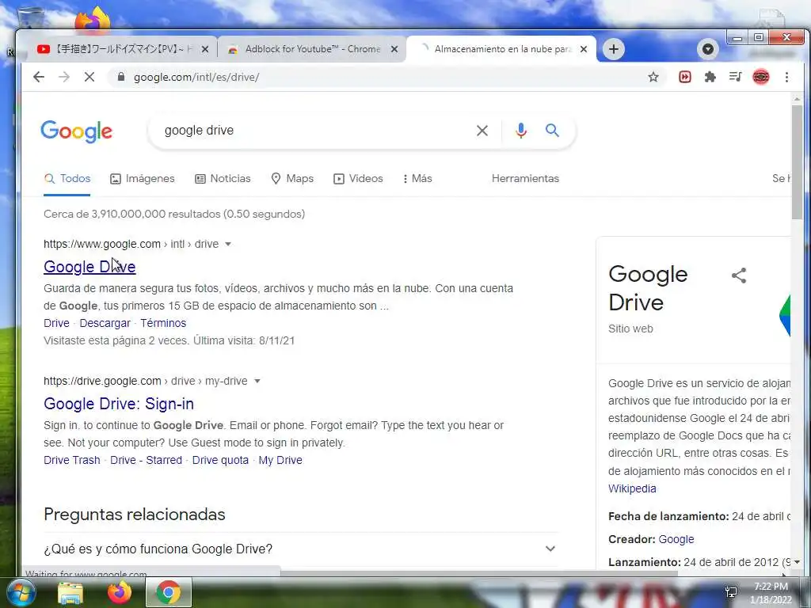Clear the search query with X
The height and width of the screenshot is (608, 811).
[482, 131]
